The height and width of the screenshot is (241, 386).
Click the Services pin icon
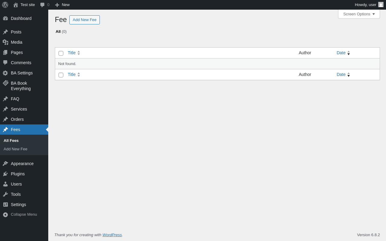5,109
